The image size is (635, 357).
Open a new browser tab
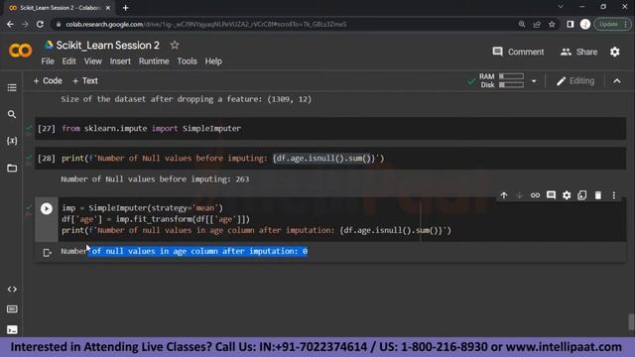click(126, 8)
